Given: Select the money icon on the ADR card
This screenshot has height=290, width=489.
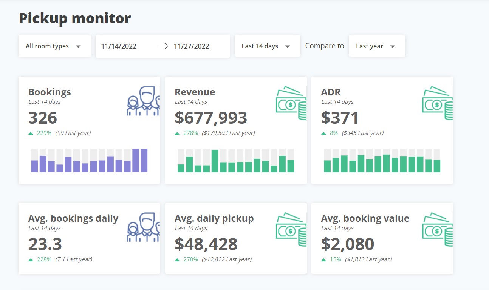Looking at the screenshot, I should [x=438, y=103].
